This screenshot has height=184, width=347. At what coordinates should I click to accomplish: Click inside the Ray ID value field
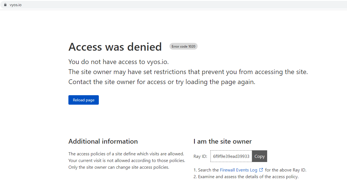231,156
